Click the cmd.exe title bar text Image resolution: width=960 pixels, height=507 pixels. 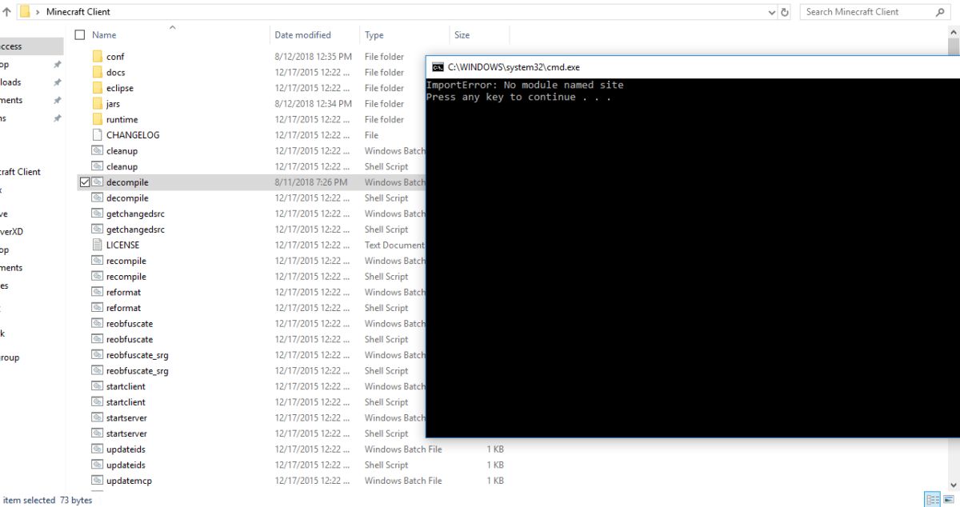514,68
